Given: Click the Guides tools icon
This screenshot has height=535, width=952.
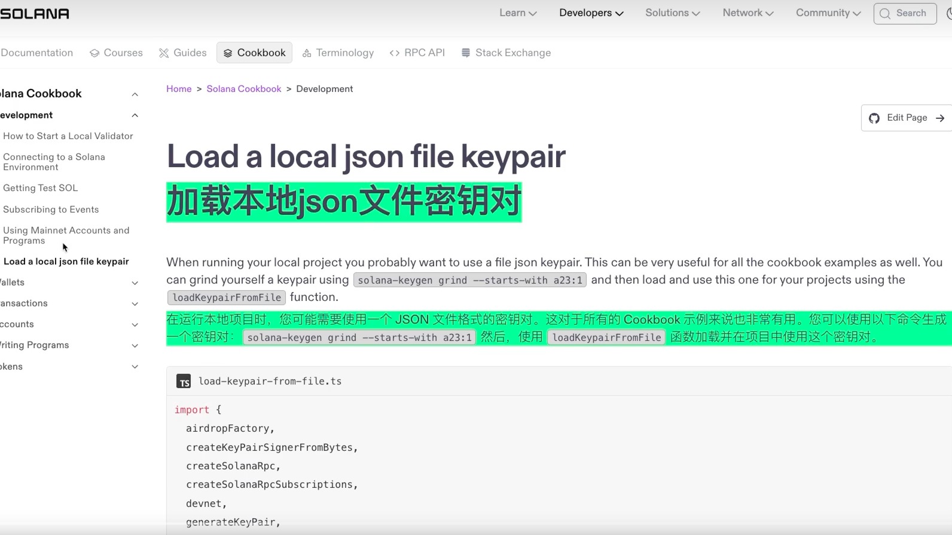Looking at the screenshot, I should (164, 53).
